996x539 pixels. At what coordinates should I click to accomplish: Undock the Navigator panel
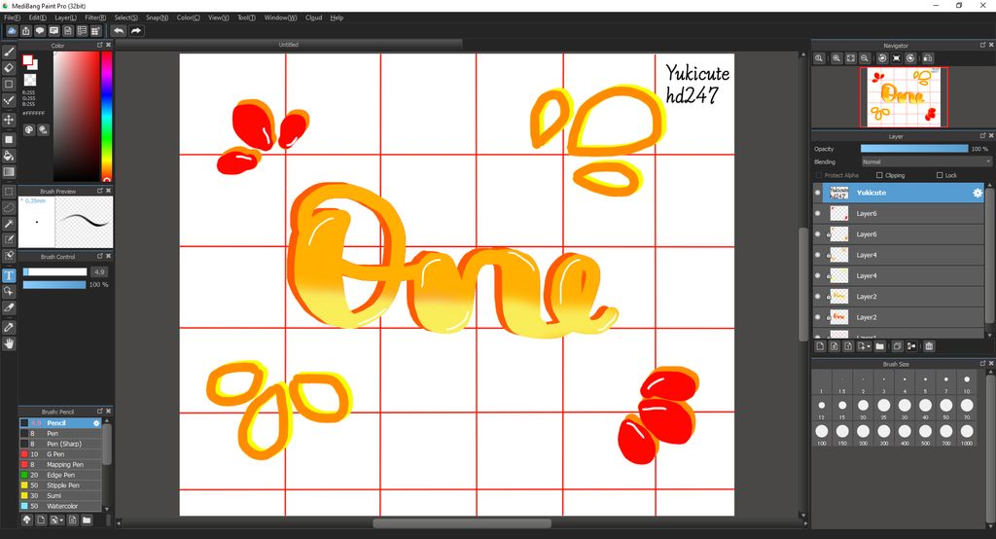click(x=982, y=45)
